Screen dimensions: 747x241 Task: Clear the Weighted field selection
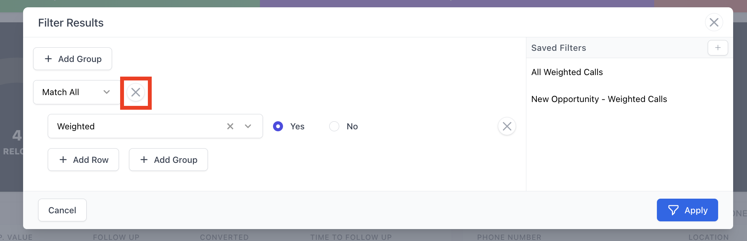[230, 126]
